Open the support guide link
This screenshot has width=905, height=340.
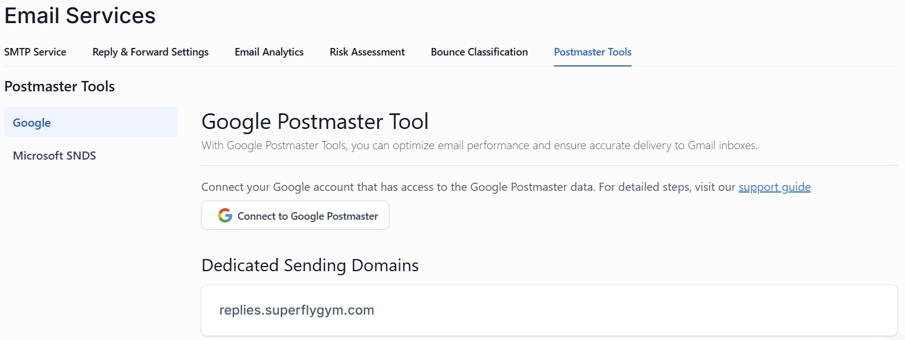775,187
